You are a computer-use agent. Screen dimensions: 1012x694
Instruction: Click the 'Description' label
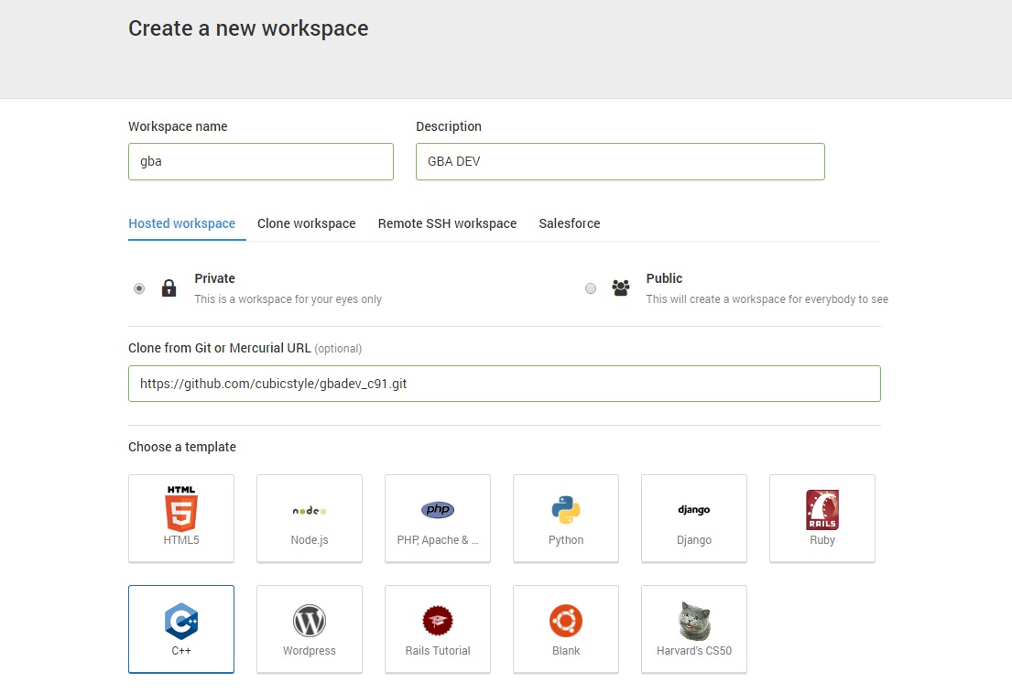(x=449, y=126)
